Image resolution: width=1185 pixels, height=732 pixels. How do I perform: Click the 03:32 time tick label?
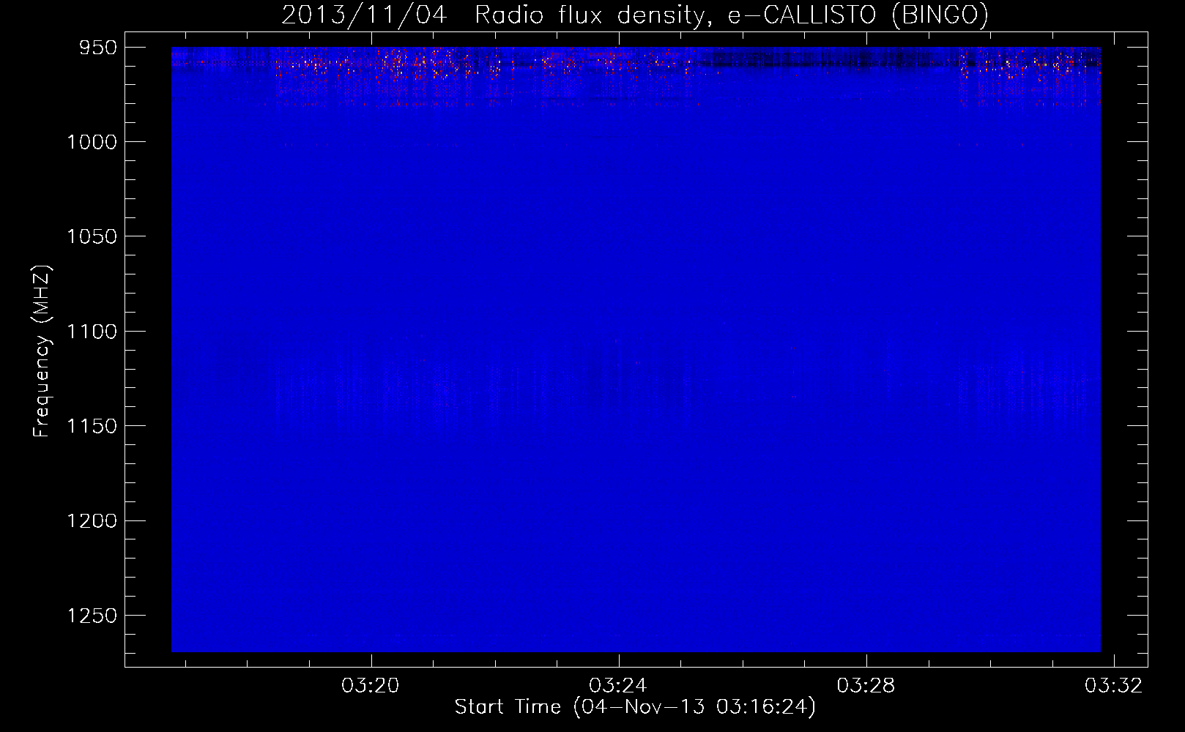coord(1113,686)
